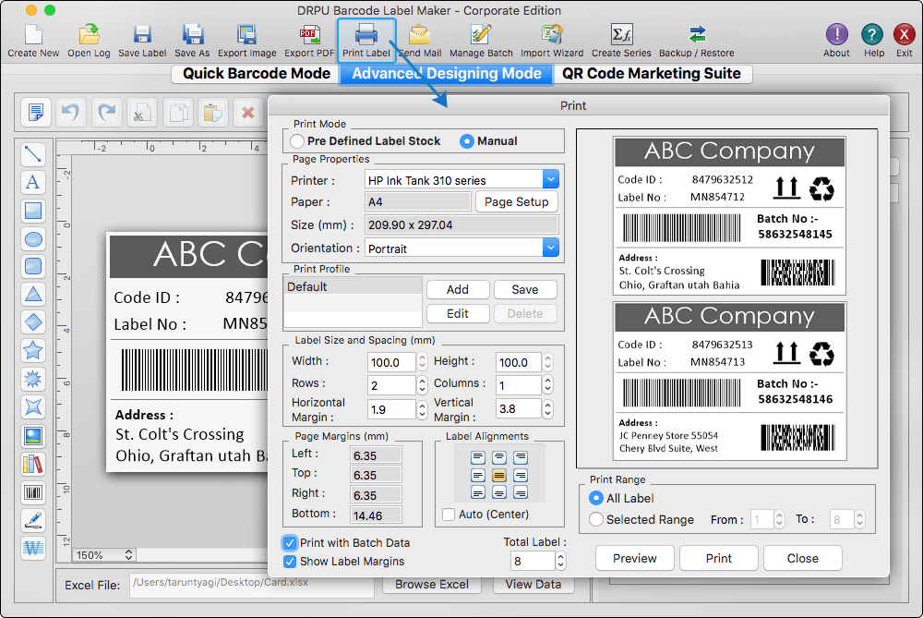Adjust Columns stepper arrows
This screenshot has height=618, width=923.
(548, 384)
